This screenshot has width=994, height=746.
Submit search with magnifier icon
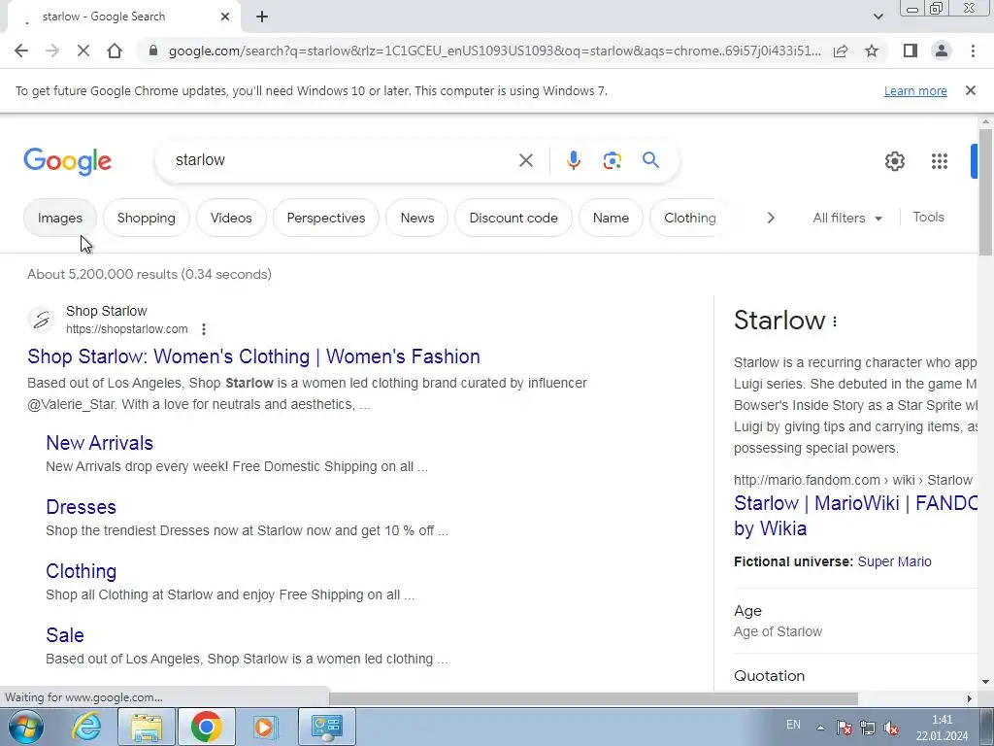pos(650,160)
